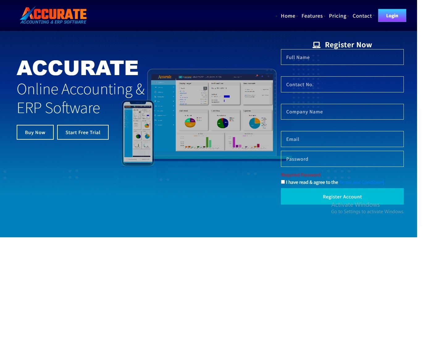Click the Accurate Accounting & ERP Software logo
447x351 pixels.
coord(53,15)
